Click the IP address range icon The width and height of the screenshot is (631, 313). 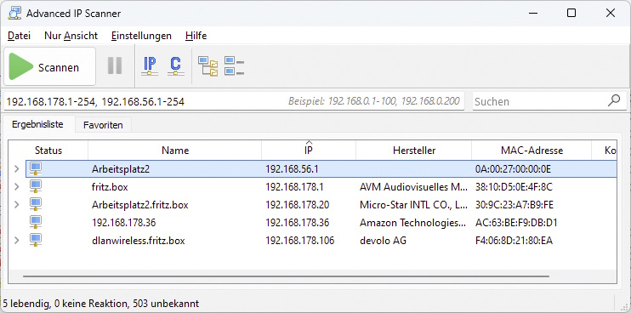tap(150, 65)
